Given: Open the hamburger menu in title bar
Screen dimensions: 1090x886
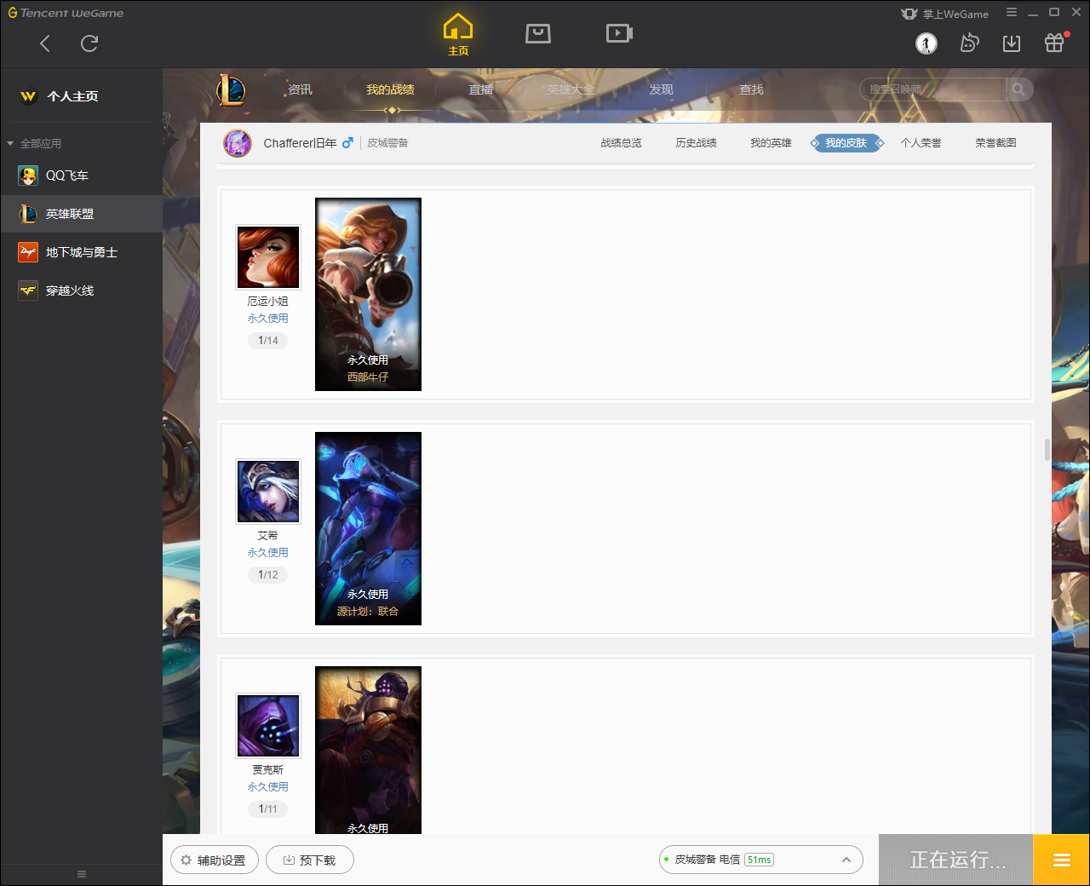Looking at the screenshot, I should pyautogui.click(x=1012, y=13).
